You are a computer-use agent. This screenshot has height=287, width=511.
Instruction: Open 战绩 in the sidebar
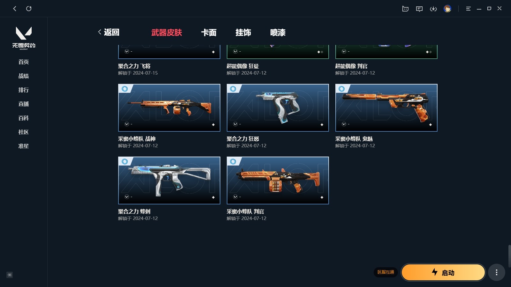pos(24,76)
